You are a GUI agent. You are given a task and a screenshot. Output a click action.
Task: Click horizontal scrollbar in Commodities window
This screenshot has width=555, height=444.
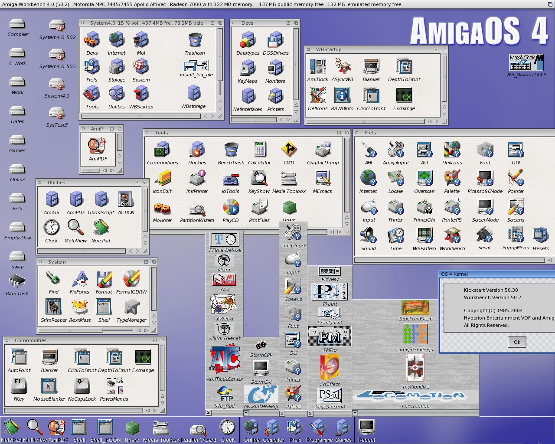click(x=74, y=410)
